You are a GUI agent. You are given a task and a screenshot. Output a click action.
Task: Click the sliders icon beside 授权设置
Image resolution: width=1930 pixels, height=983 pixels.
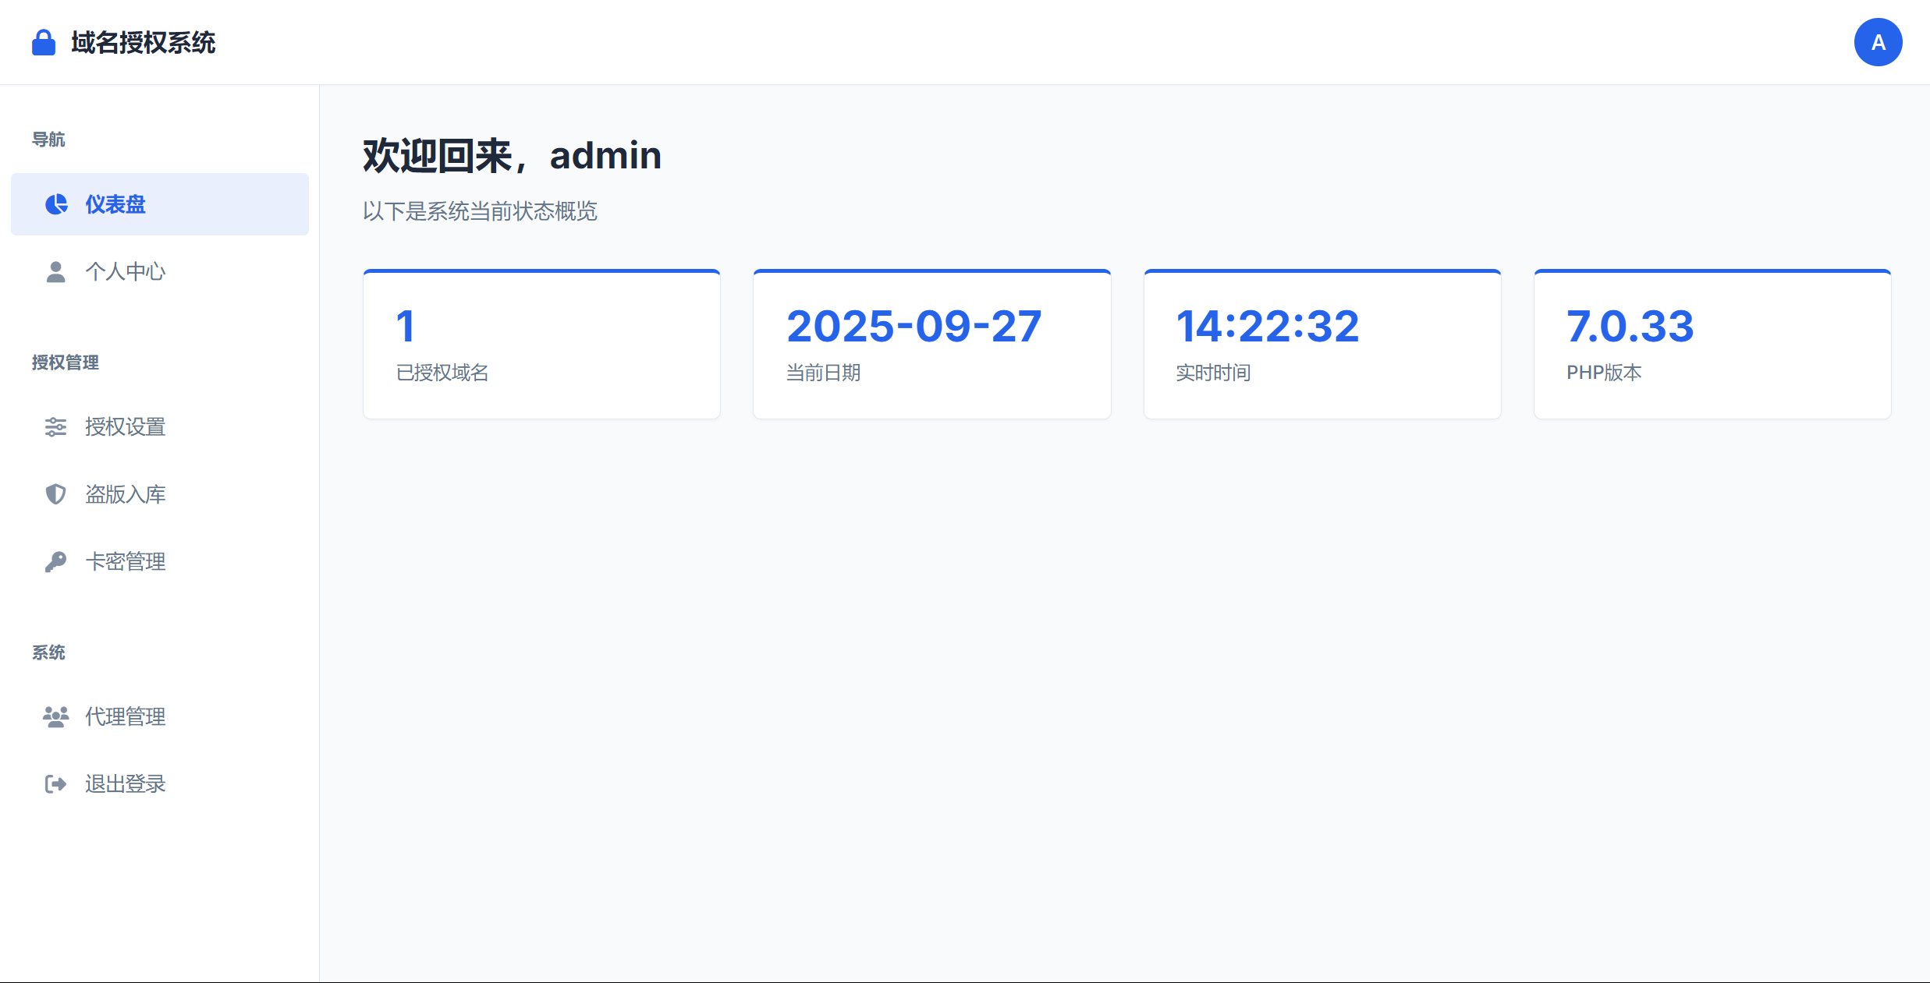tap(55, 427)
